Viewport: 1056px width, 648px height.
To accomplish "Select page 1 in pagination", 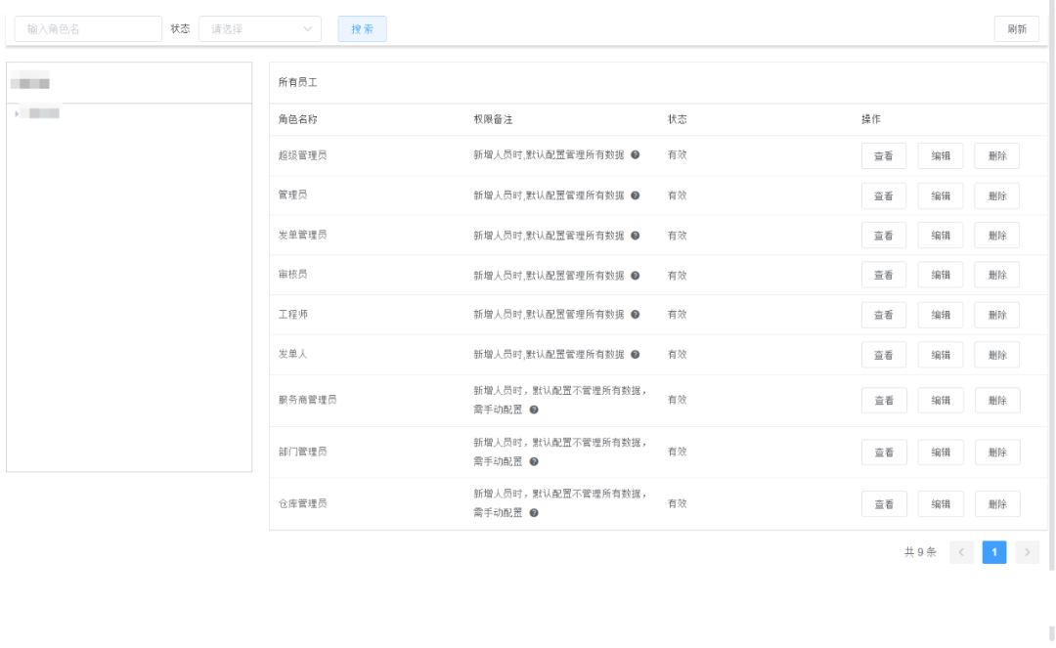I will click(993, 552).
